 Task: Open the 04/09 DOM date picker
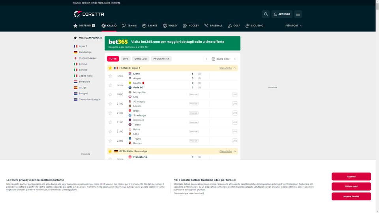click(220, 59)
